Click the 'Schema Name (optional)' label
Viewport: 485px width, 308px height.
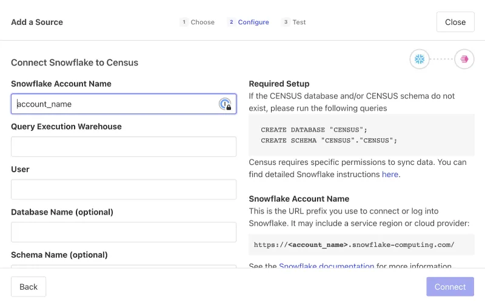coord(59,255)
